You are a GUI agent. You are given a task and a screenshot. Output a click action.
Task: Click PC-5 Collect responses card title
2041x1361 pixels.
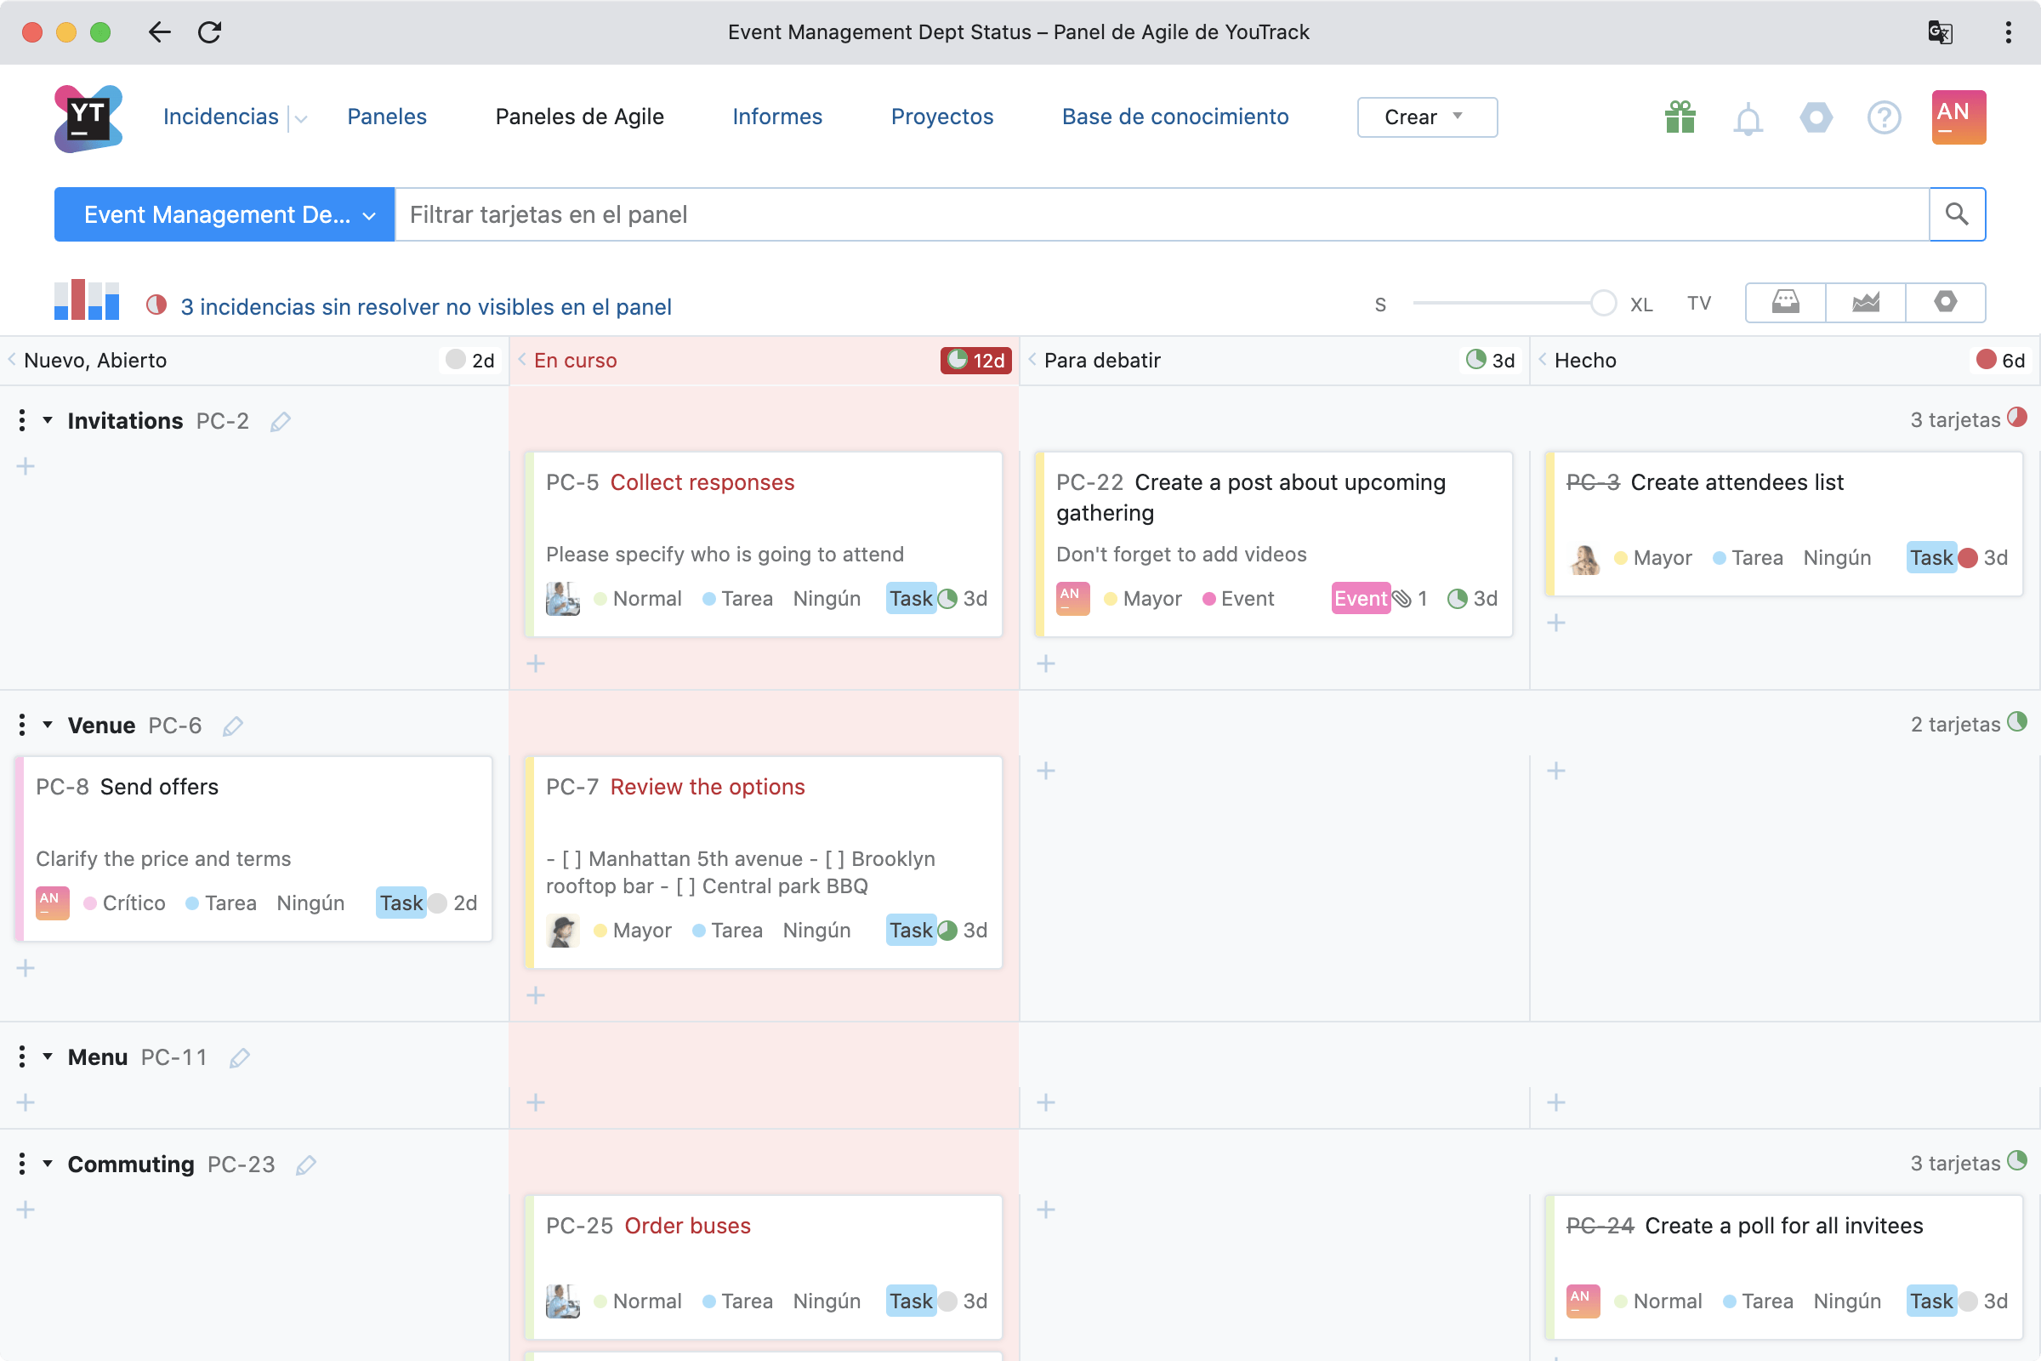click(x=702, y=481)
